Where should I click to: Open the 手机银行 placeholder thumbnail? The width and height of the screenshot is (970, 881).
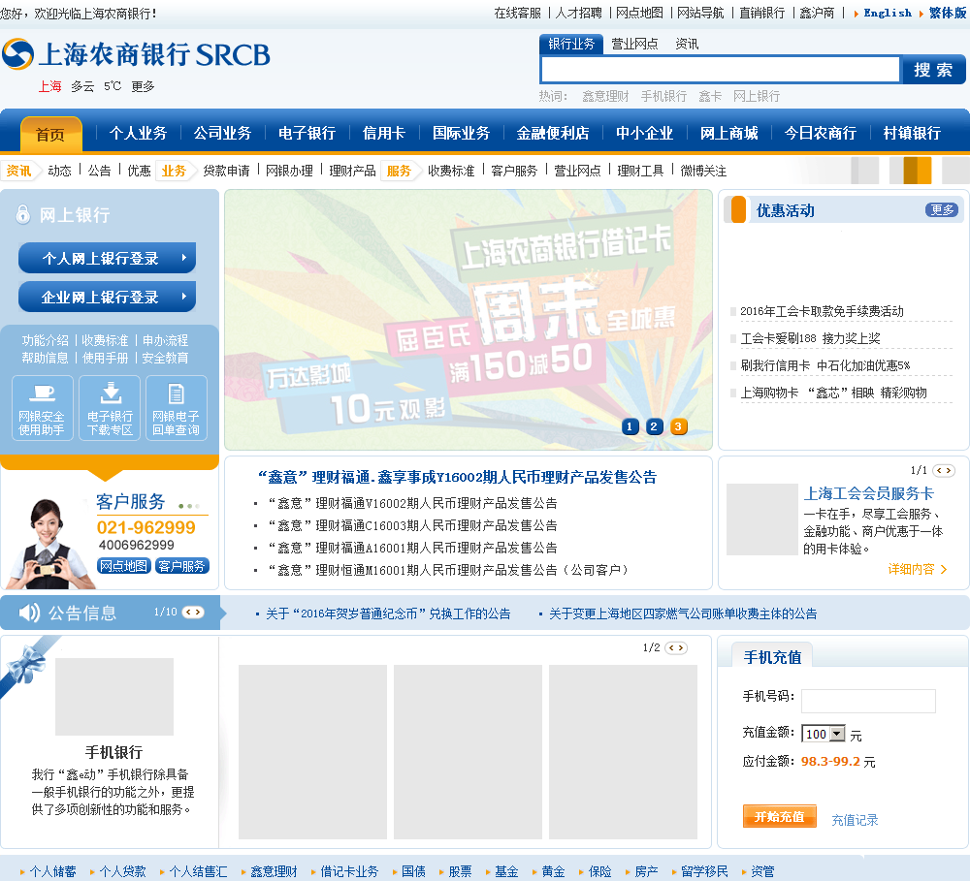click(x=114, y=697)
